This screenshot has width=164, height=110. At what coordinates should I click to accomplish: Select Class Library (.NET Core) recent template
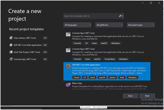click(25, 38)
